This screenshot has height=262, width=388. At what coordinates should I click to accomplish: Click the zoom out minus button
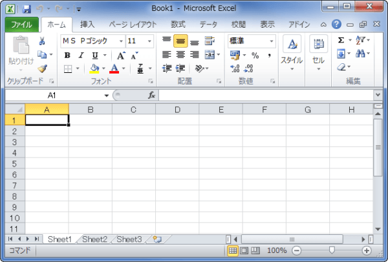pos(296,250)
